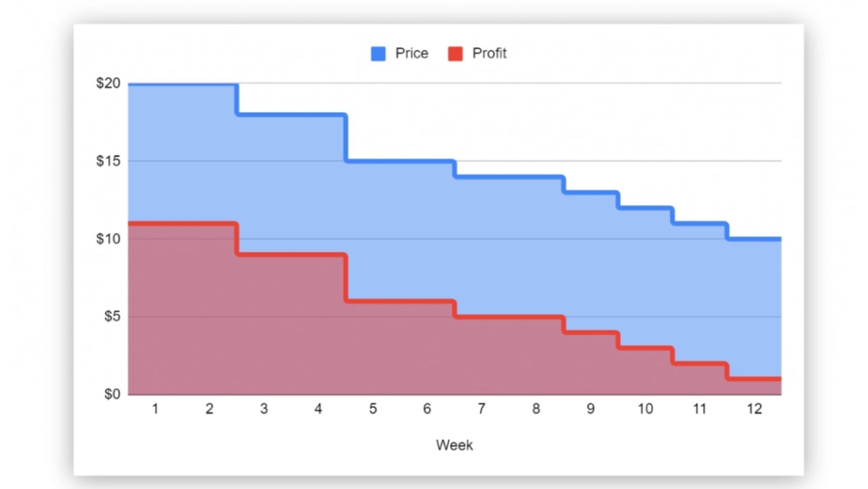Click week 1 on the x-axis

coord(155,409)
